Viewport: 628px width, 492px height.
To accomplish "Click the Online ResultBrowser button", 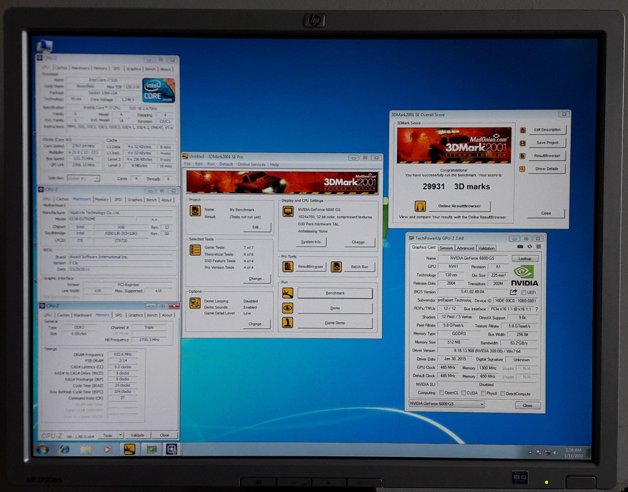I will (x=459, y=206).
